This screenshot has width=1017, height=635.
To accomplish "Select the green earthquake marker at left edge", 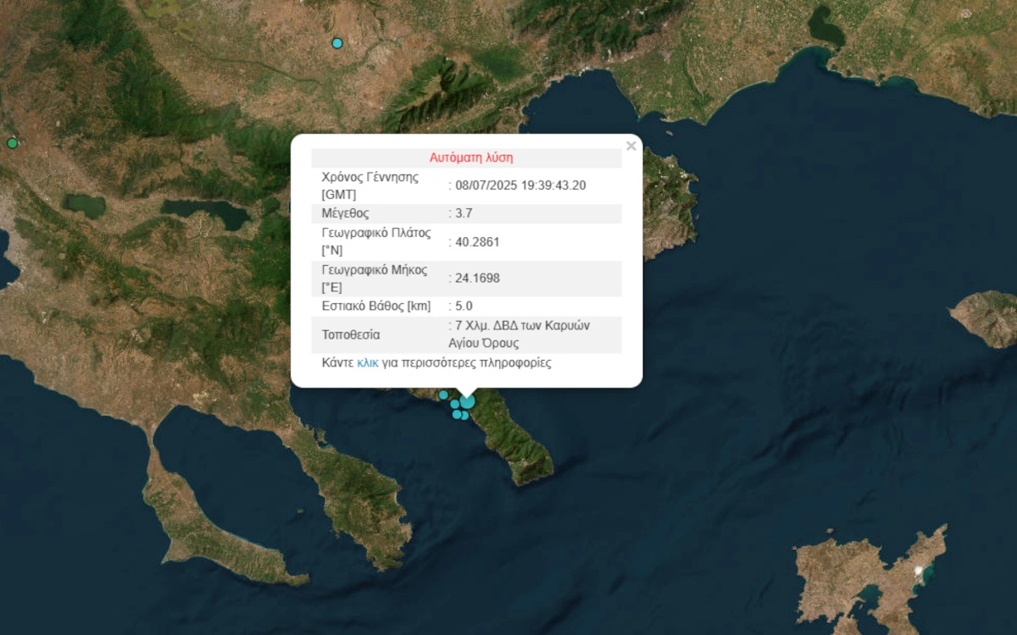I will click(x=12, y=143).
